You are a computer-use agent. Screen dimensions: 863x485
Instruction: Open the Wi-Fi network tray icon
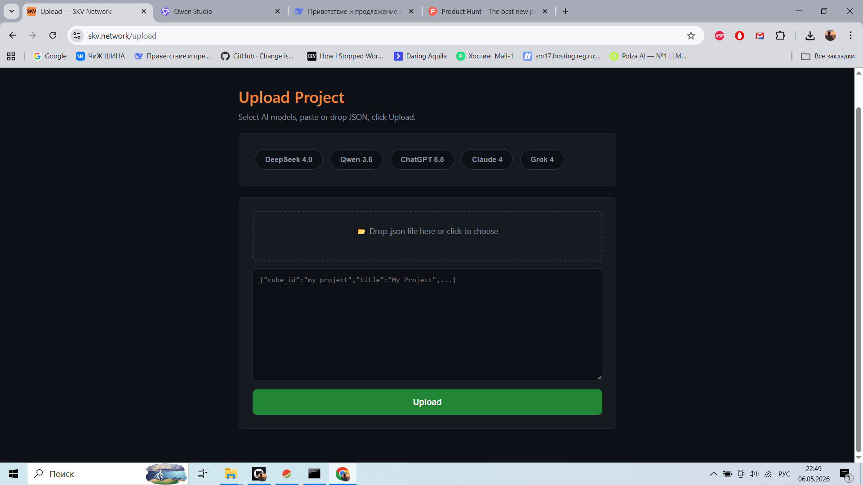pyautogui.click(x=768, y=474)
